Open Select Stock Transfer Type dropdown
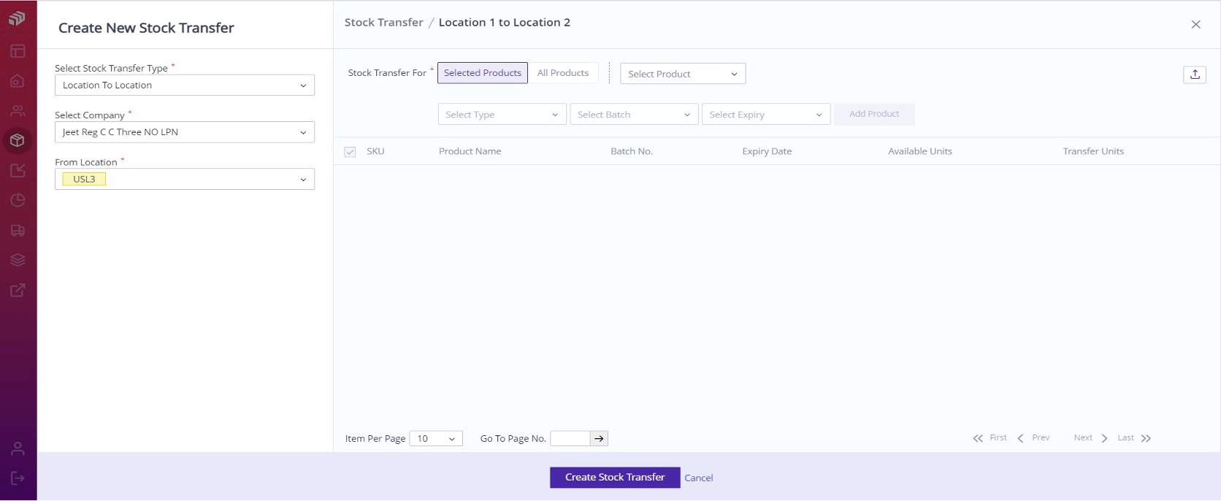 (x=185, y=85)
